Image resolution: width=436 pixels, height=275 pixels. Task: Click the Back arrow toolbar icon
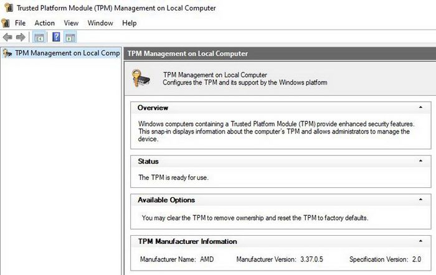[7, 37]
